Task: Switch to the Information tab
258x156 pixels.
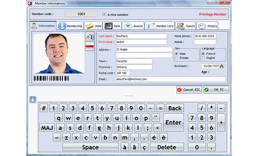Action: (x=43, y=26)
